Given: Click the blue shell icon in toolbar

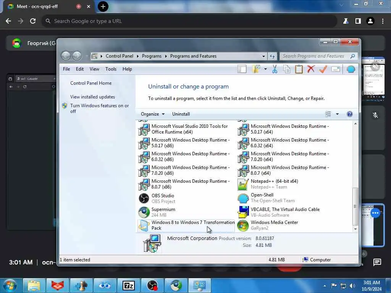Looking at the screenshot, I should click(351, 69).
